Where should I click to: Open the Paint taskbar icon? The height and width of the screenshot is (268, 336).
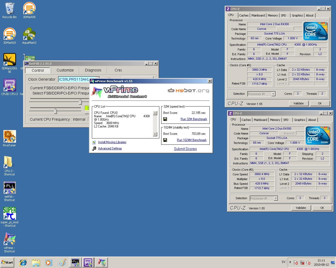pyautogui.click(x=62, y=262)
